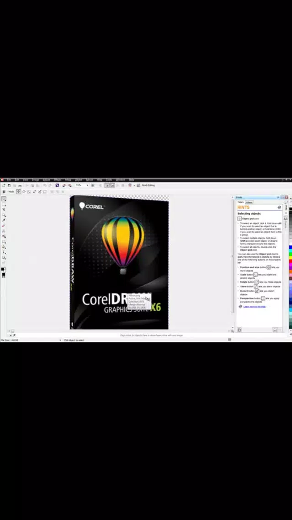
Task: Click the Scale mode icon in property bar
Action: 29,192
